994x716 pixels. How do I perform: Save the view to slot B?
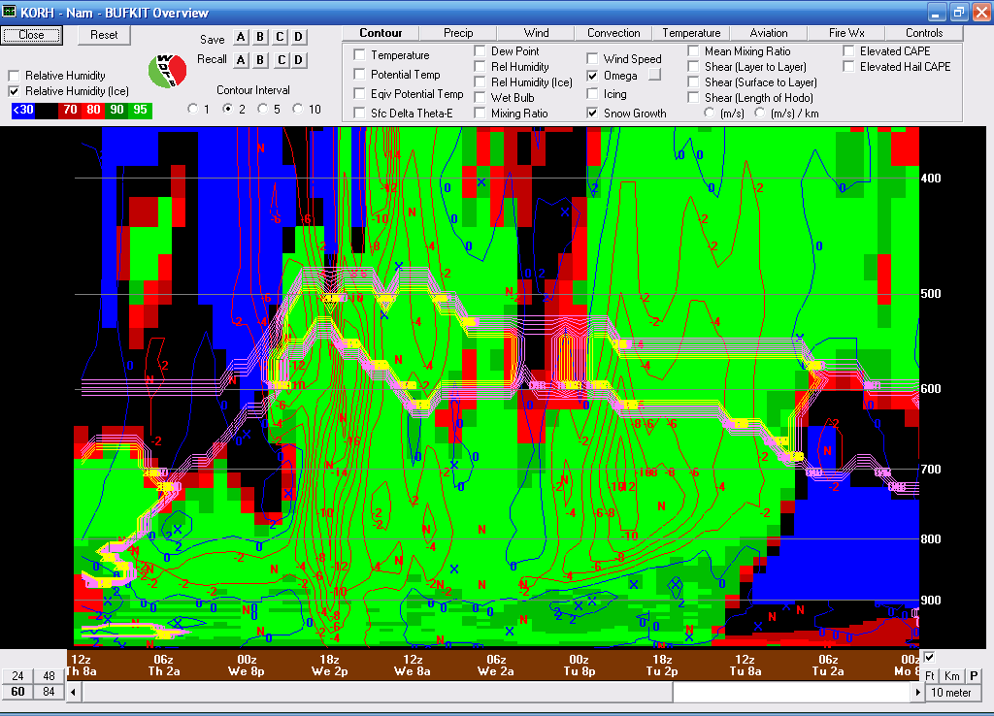pyautogui.click(x=260, y=38)
